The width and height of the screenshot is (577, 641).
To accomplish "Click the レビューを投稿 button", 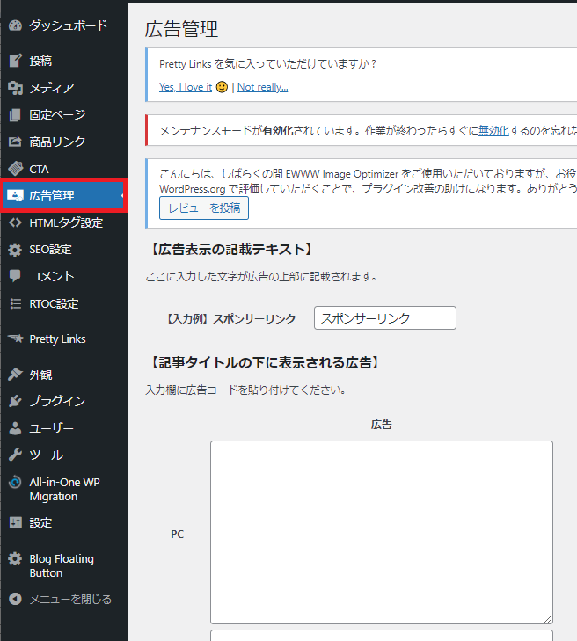I will pos(204,208).
